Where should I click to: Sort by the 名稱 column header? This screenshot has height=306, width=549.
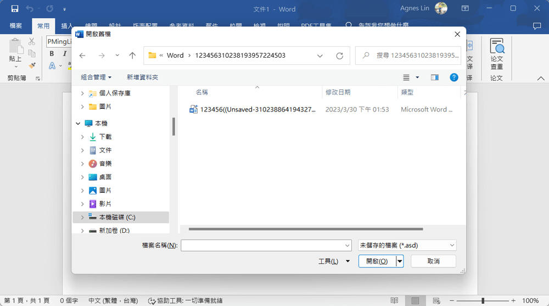(x=201, y=92)
